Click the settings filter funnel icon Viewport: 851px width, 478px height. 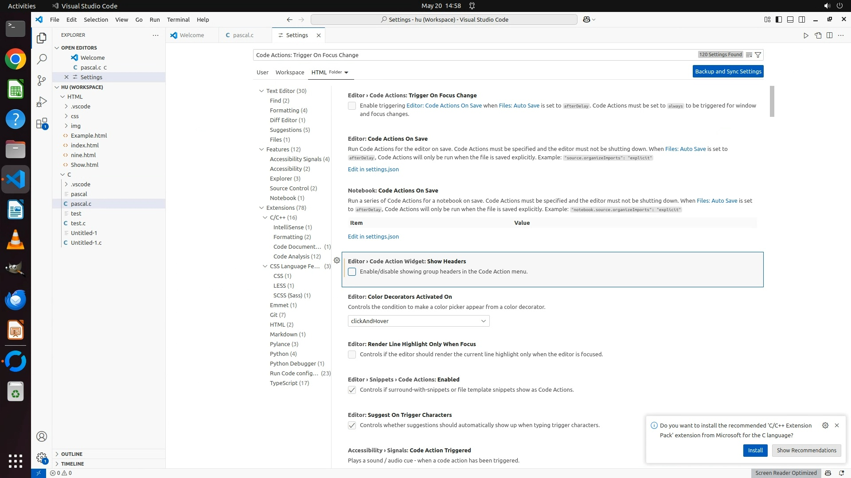point(758,55)
